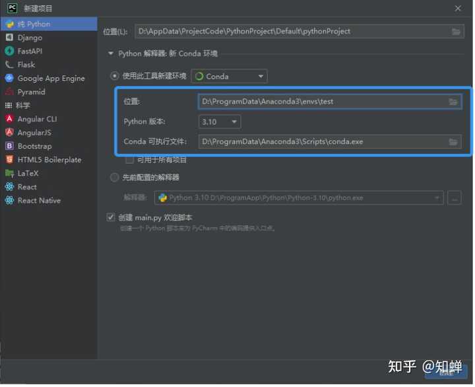Open the Python version 3.10 dropdown
The image size is (475, 387).
pos(220,122)
